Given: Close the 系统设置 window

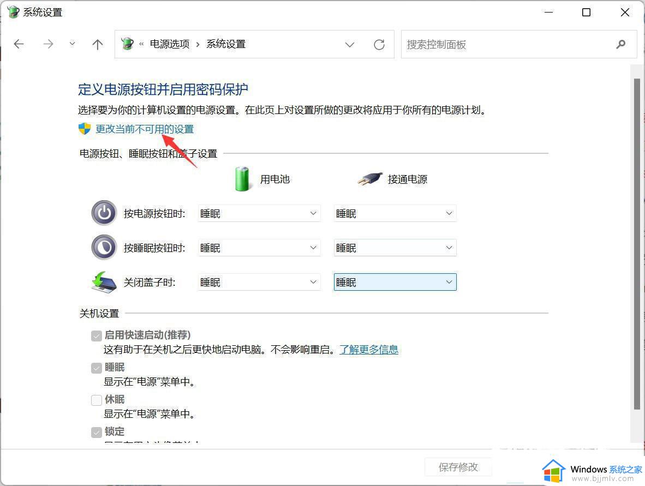Looking at the screenshot, I should tap(625, 13).
